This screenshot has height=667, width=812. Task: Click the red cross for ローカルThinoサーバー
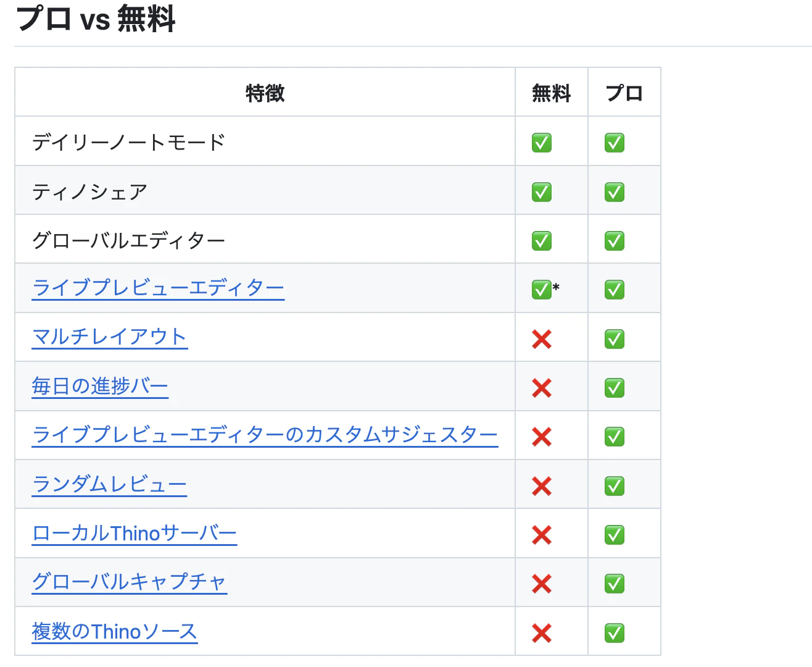tap(542, 535)
